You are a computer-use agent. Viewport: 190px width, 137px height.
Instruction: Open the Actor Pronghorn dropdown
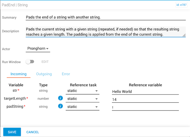[38, 49]
